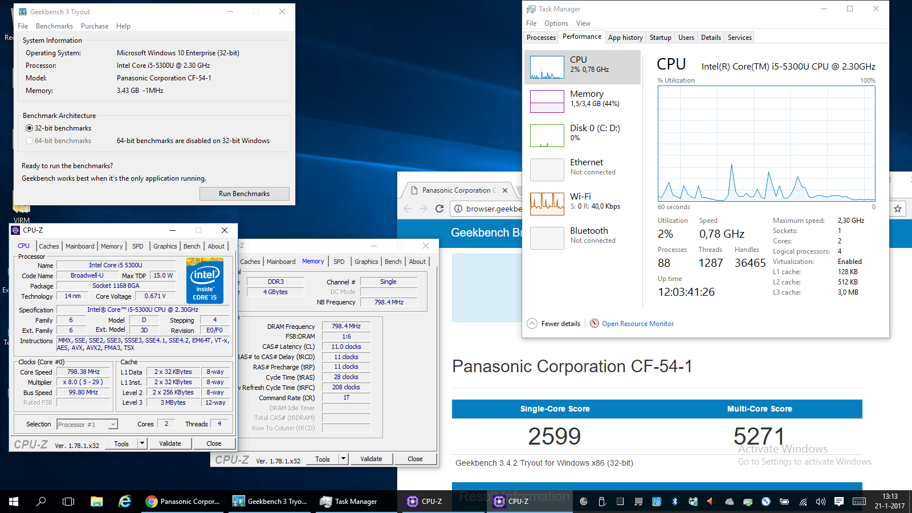Open Caches tab in front CPU-Z
The height and width of the screenshot is (513, 912).
[48, 246]
